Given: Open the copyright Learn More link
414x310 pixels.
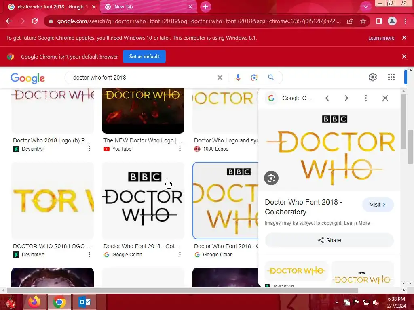Looking at the screenshot, I should [x=357, y=223].
